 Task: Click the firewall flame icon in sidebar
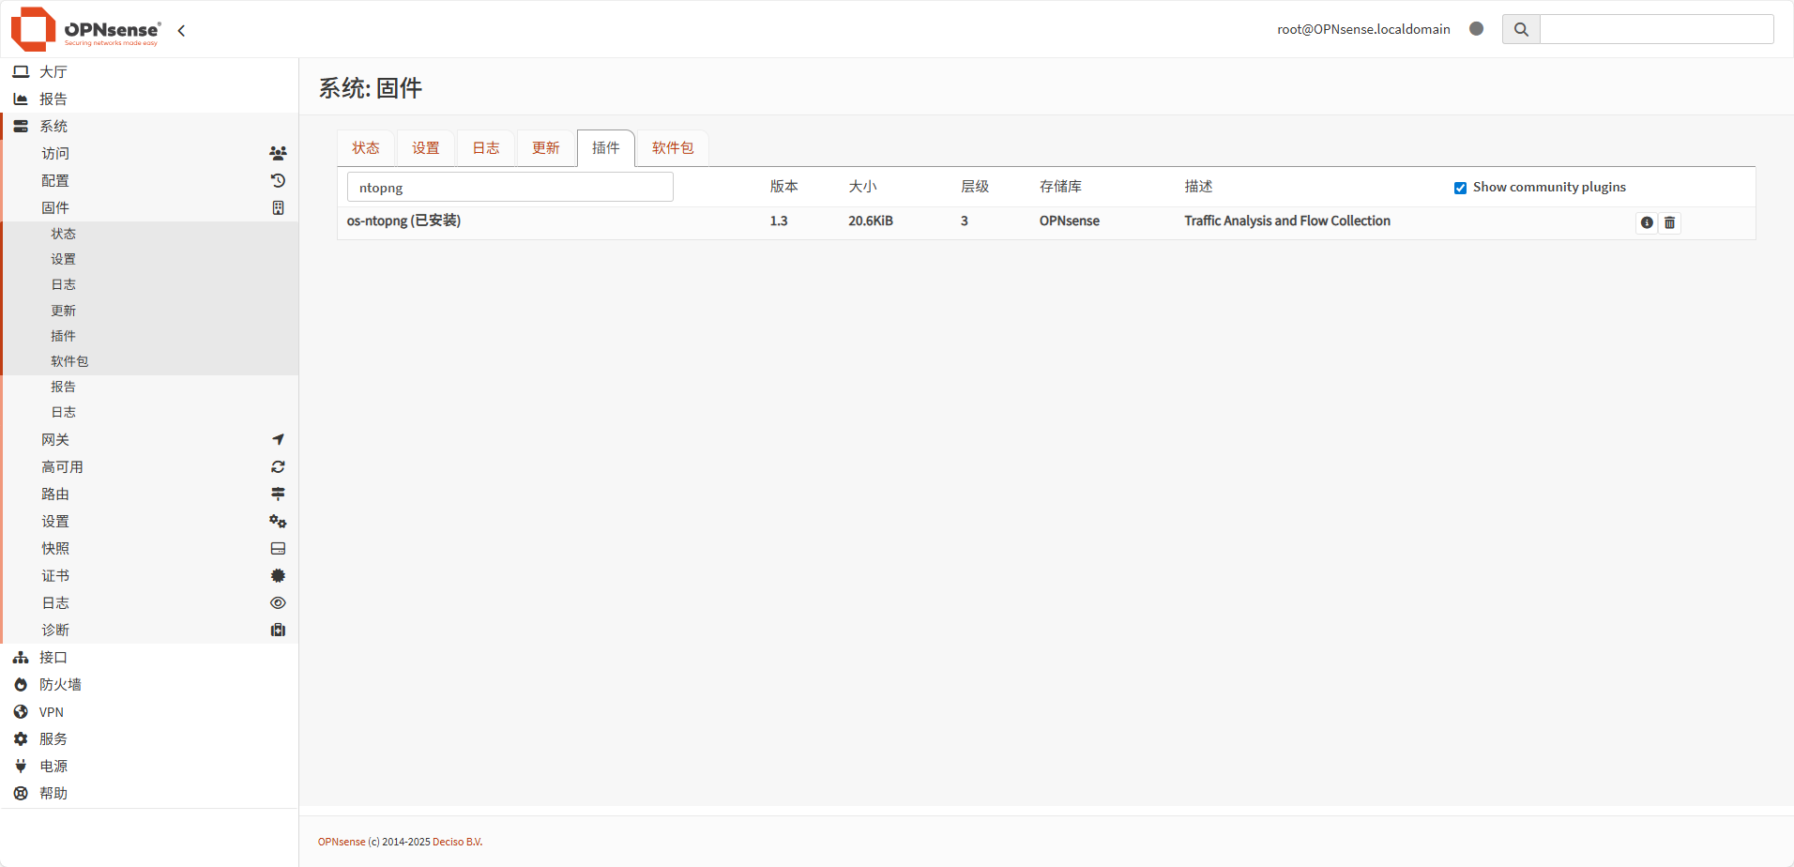(x=21, y=685)
